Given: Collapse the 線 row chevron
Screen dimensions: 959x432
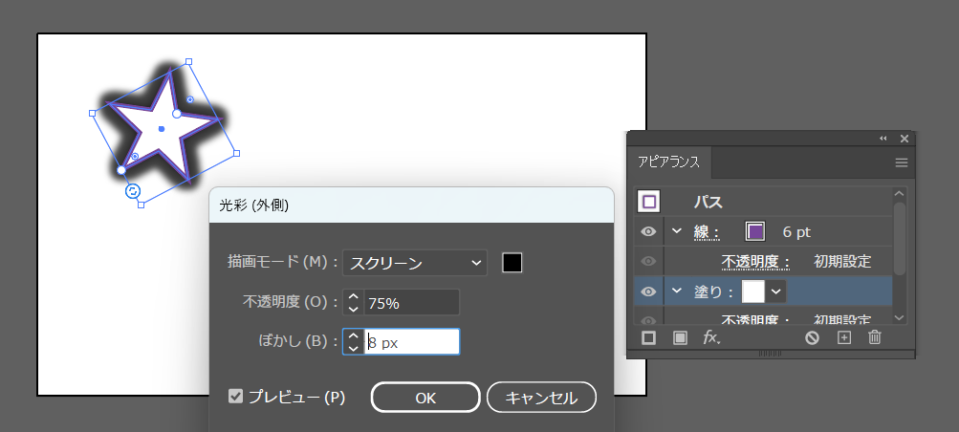Looking at the screenshot, I should [677, 231].
